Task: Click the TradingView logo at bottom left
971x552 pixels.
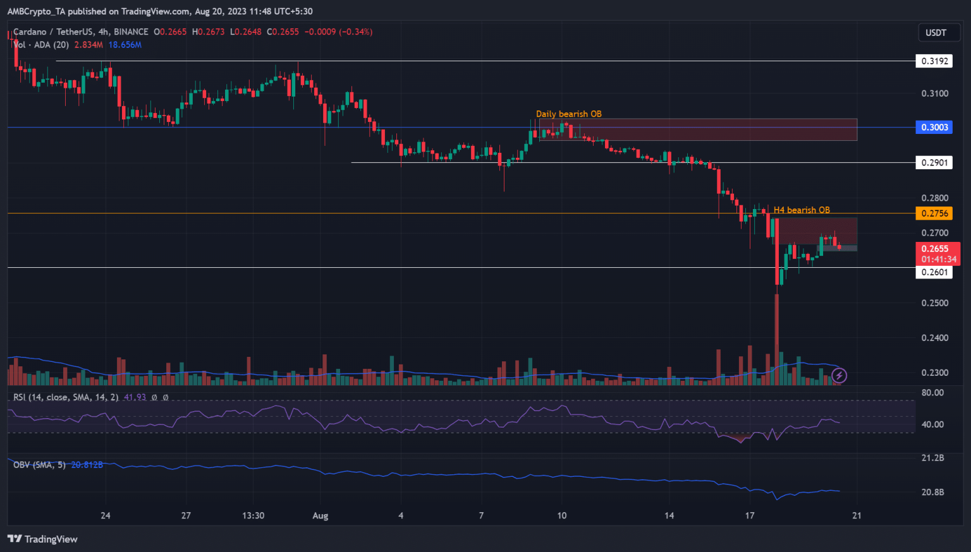Action: pyautogui.click(x=42, y=539)
